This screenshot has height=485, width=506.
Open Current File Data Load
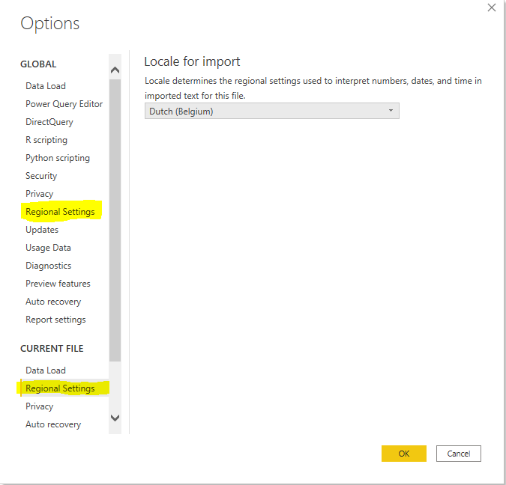click(x=46, y=370)
